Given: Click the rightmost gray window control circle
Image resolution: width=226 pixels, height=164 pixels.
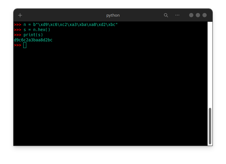Looking at the screenshot, I should [204, 15].
